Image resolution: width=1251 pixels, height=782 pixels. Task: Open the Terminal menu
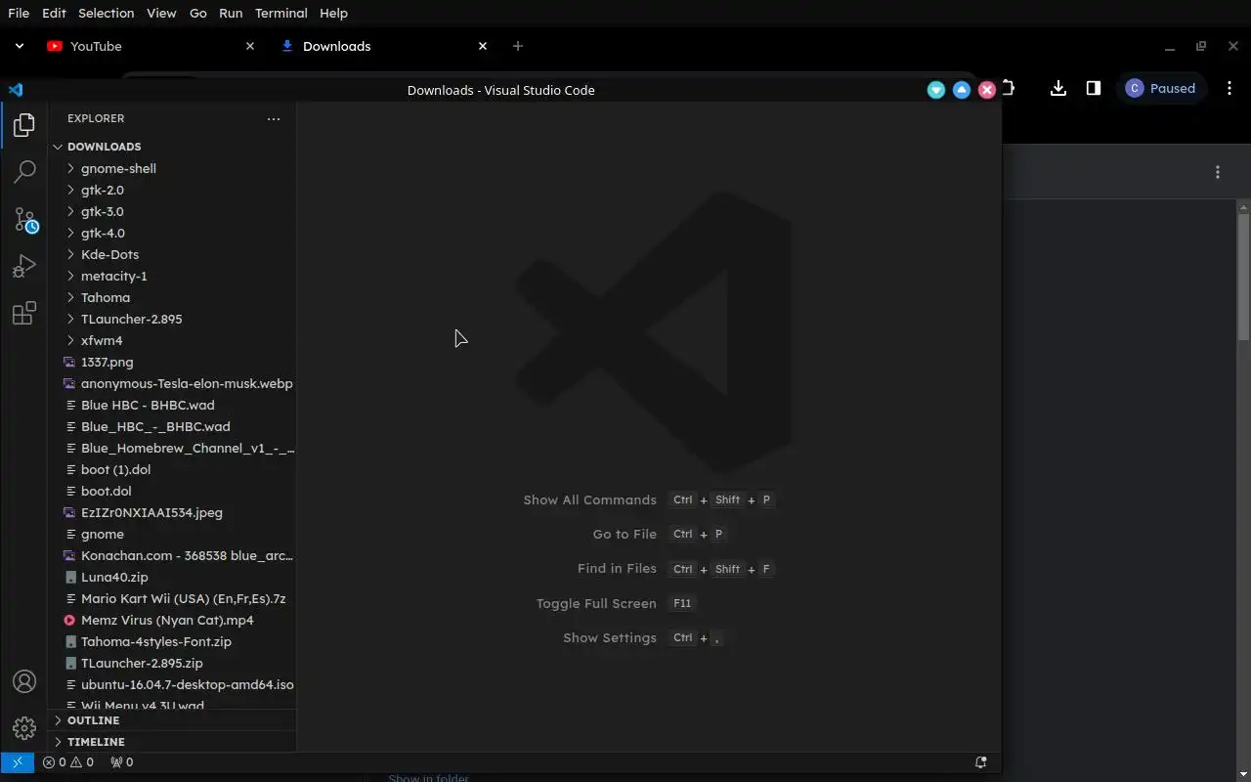pyautogui.click(x=280, y=13)
